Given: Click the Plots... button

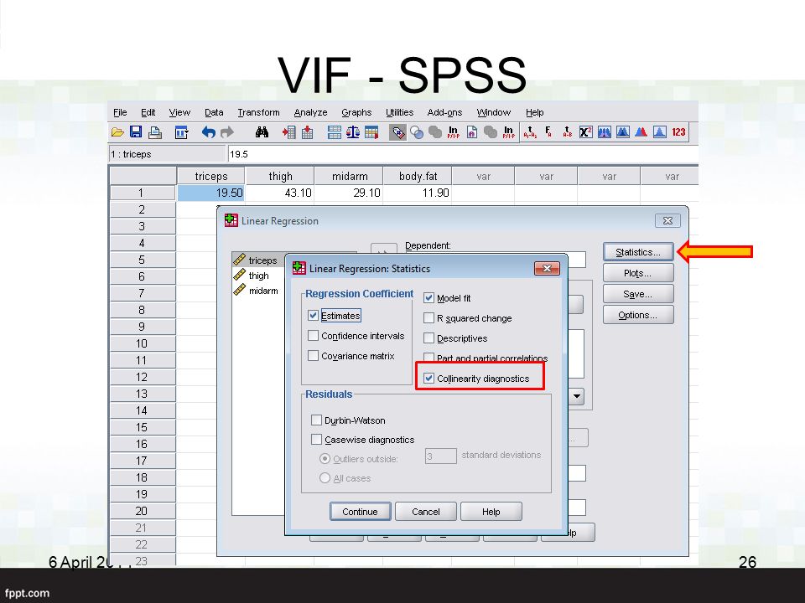Looking at the screenshot, I should pos(638,273).
